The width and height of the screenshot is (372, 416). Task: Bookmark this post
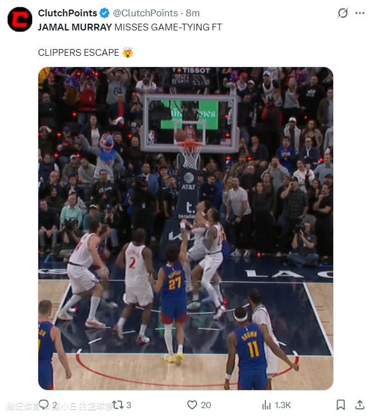tap(340, 405)
